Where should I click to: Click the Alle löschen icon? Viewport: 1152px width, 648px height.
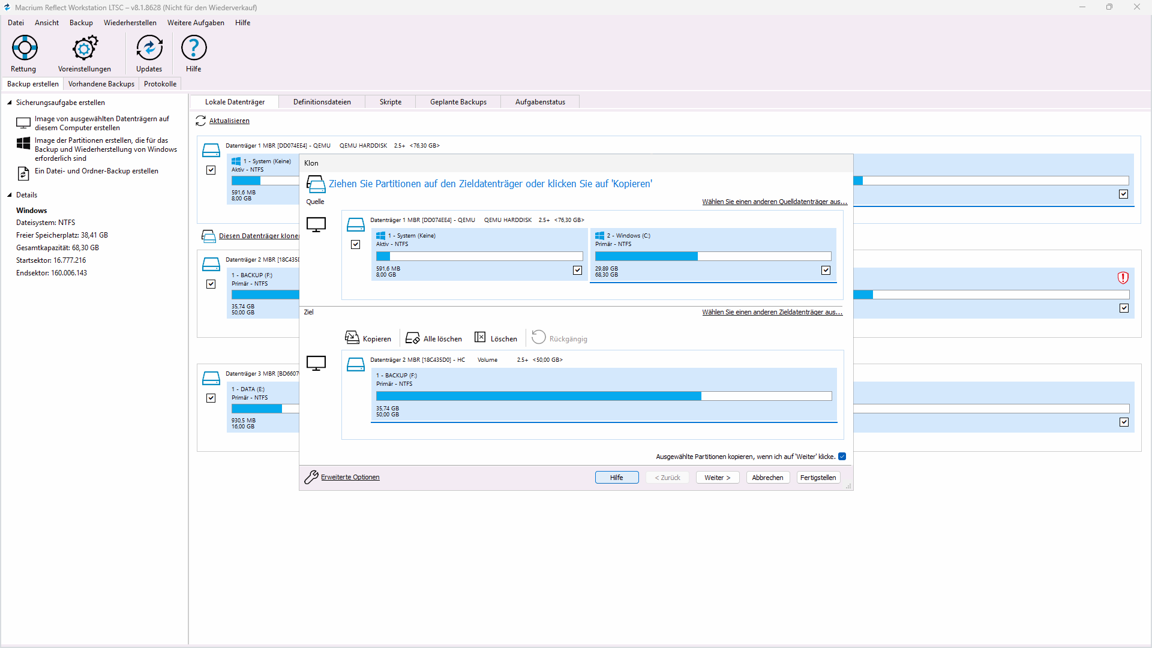(x=413, y=338)
